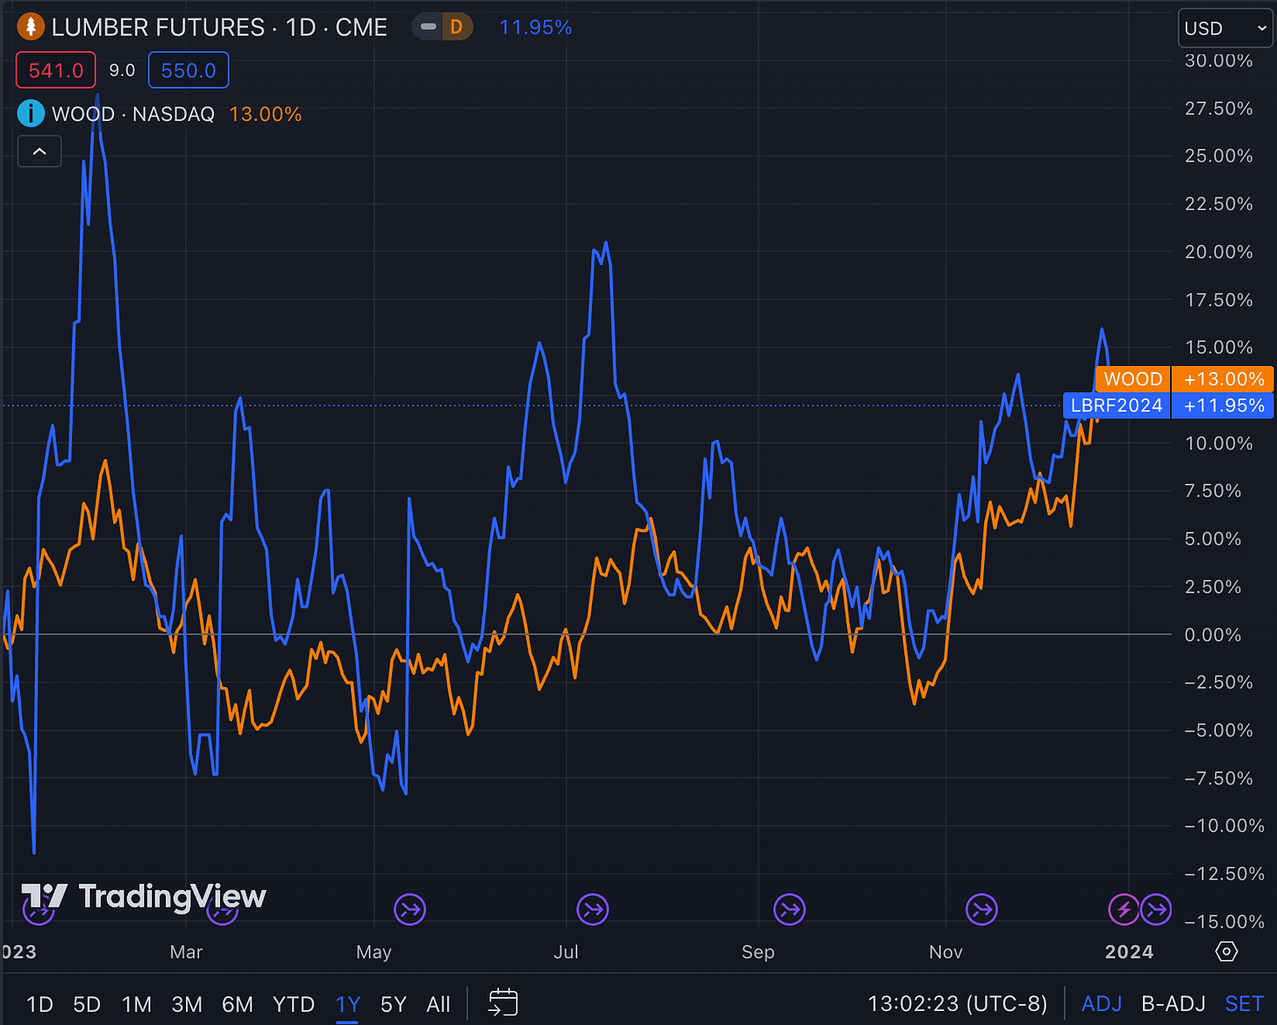Click the Sep label on time axis
The image size is (1277, 1025).
758,952
